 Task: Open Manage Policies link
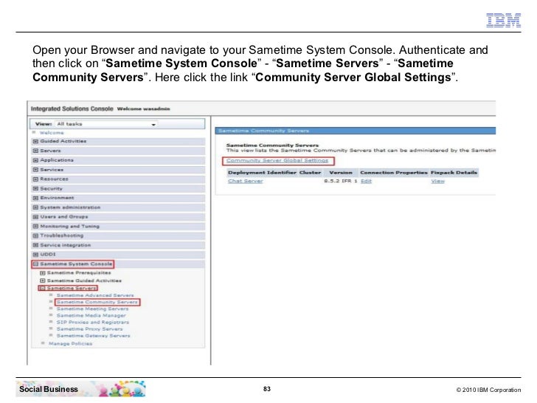[70, 343]
